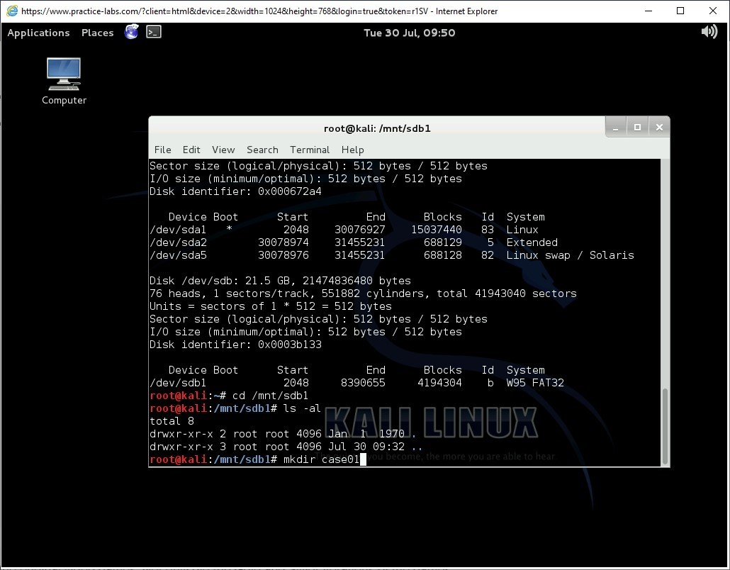Select the Computer desktop icon
Image resolution: width=730 pixels, height=570 pixels.
pyautogui.click(x=64, y=81)
